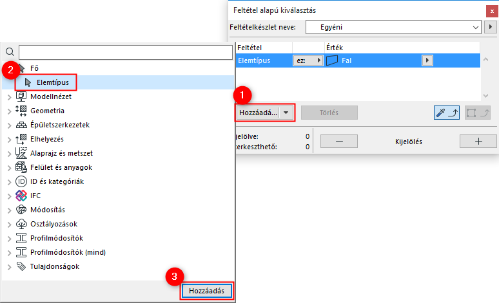Click the Fal value text

pos(347,60)
